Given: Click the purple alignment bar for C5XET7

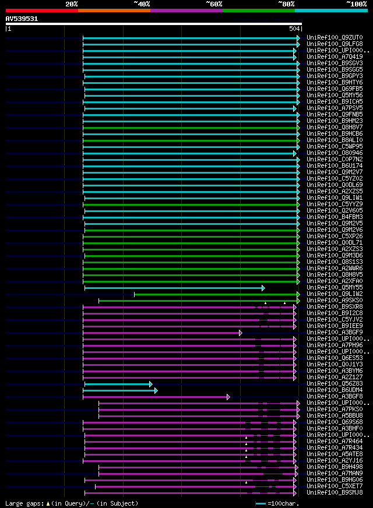Looking at the screenshot, I should (196, 487).
